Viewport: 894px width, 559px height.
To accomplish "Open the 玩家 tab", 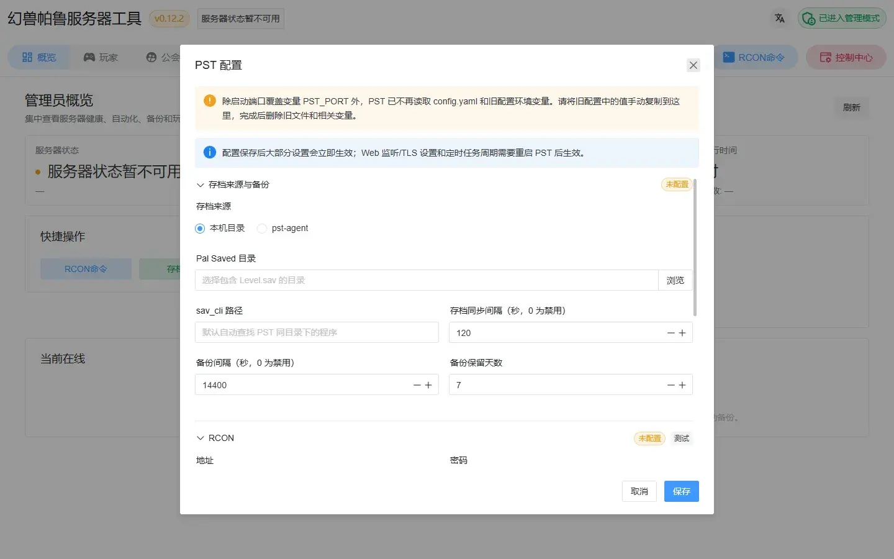I will [x=101, y=57].
